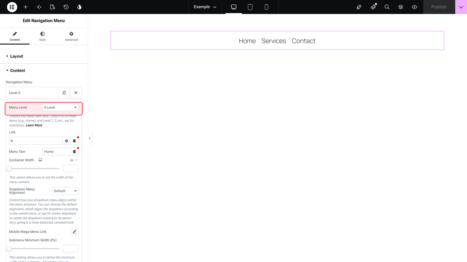
Task: Switch to the Style tab
Action: tap(42, 36)
